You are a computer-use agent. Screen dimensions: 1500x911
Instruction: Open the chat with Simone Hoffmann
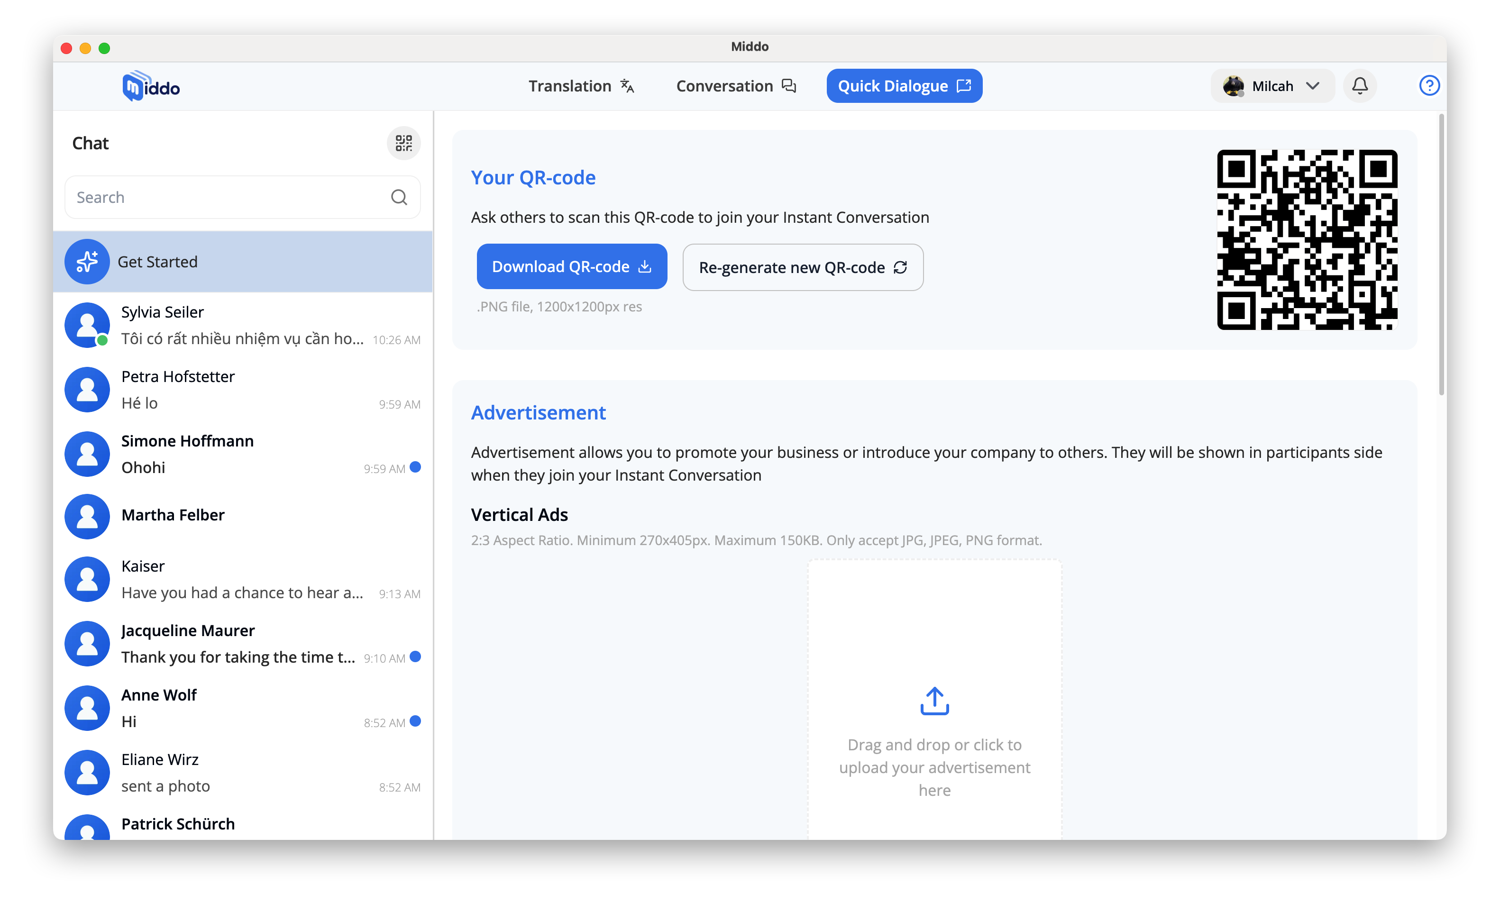pos(244,454)
